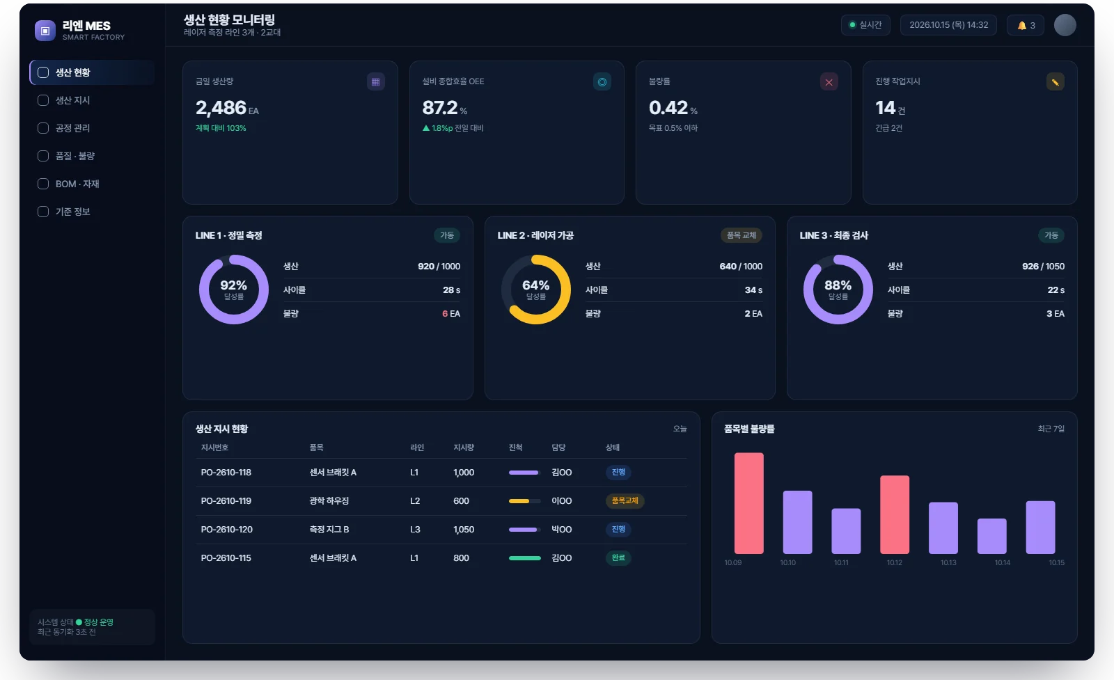Click the 88% donut chart for LINE 3
Image resolution: width=1114 pixels, height=680 pixels.
click(x=838, y=290)
